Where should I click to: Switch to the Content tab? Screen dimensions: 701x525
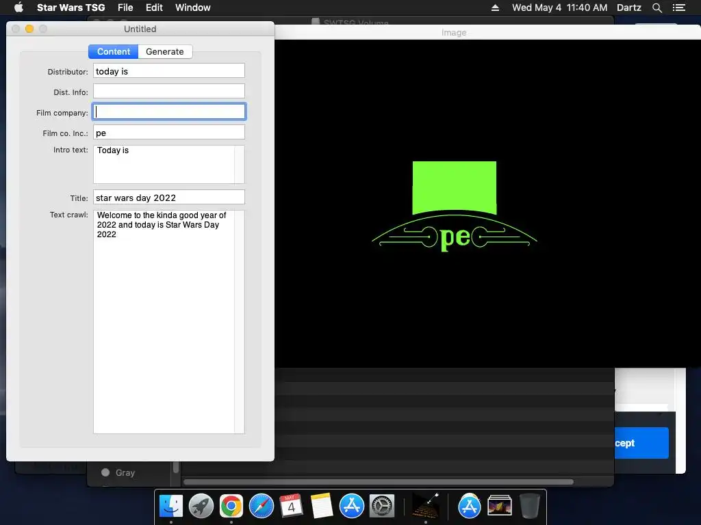pos(114,51)
